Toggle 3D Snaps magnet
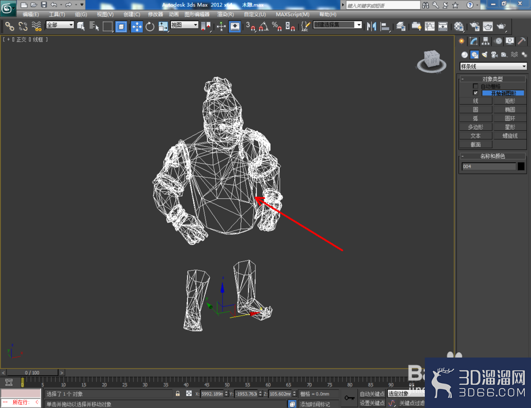 [x=251, y=26]
